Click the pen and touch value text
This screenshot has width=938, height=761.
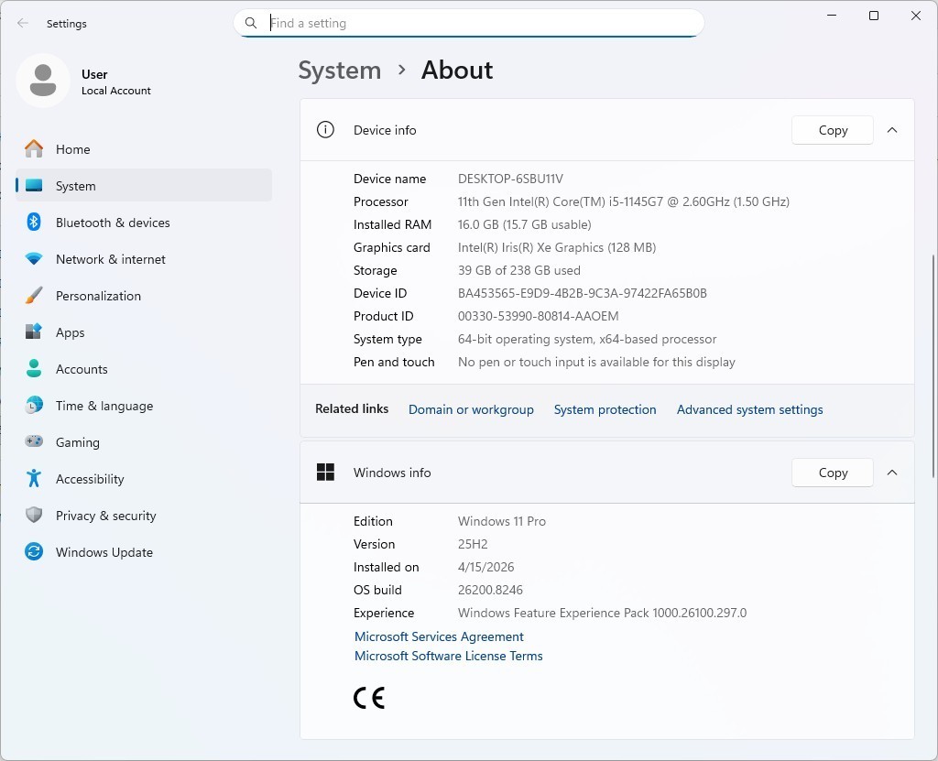596,362
